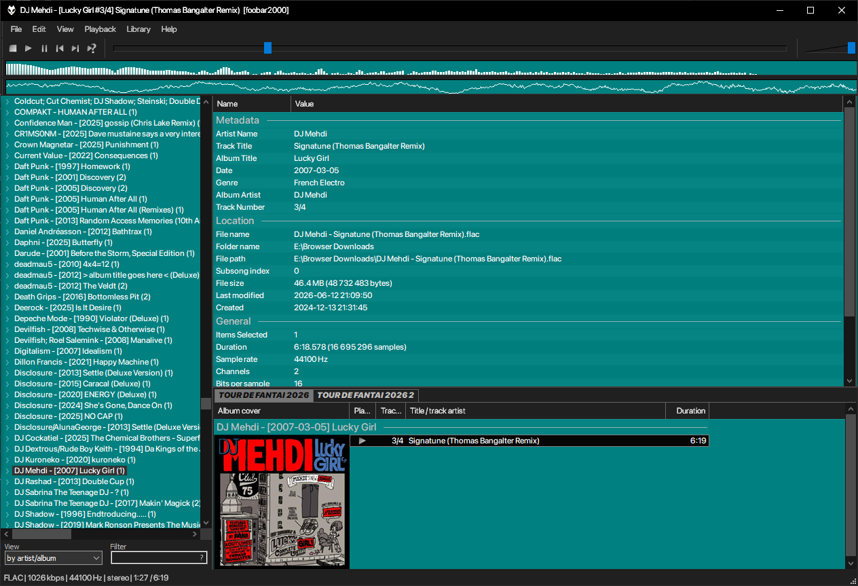This screenshot has width=858, height=586.
Task: Click the Lucky Girl album cover thumbnail
Action: point(282,502)
